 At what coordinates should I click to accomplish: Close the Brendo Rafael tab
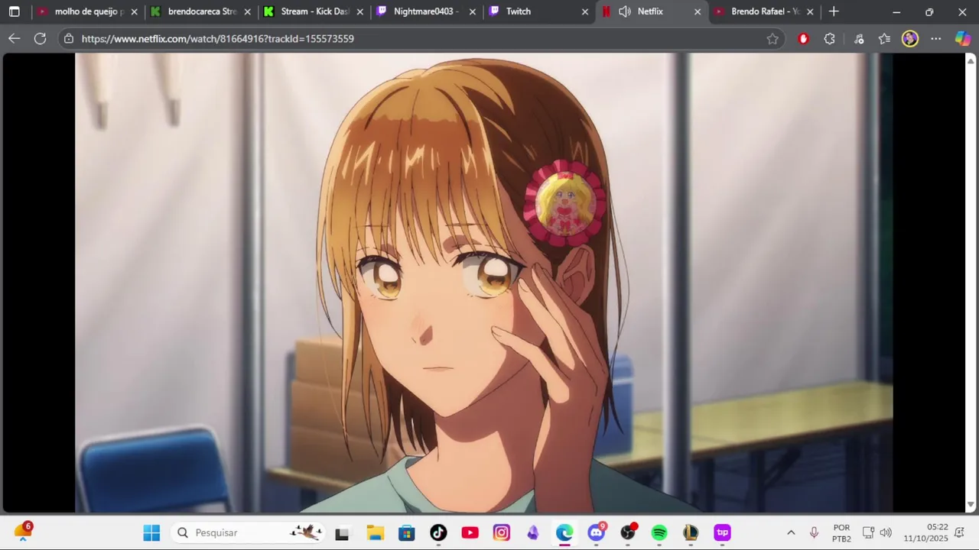[x=810, y=11]
